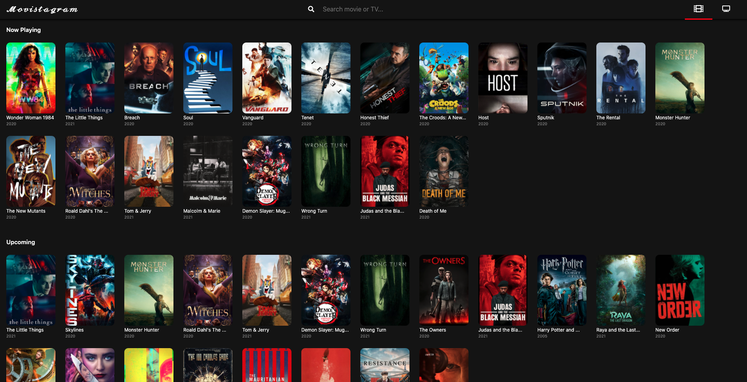Switch to the TV shows monitor icon

[726, 9]
